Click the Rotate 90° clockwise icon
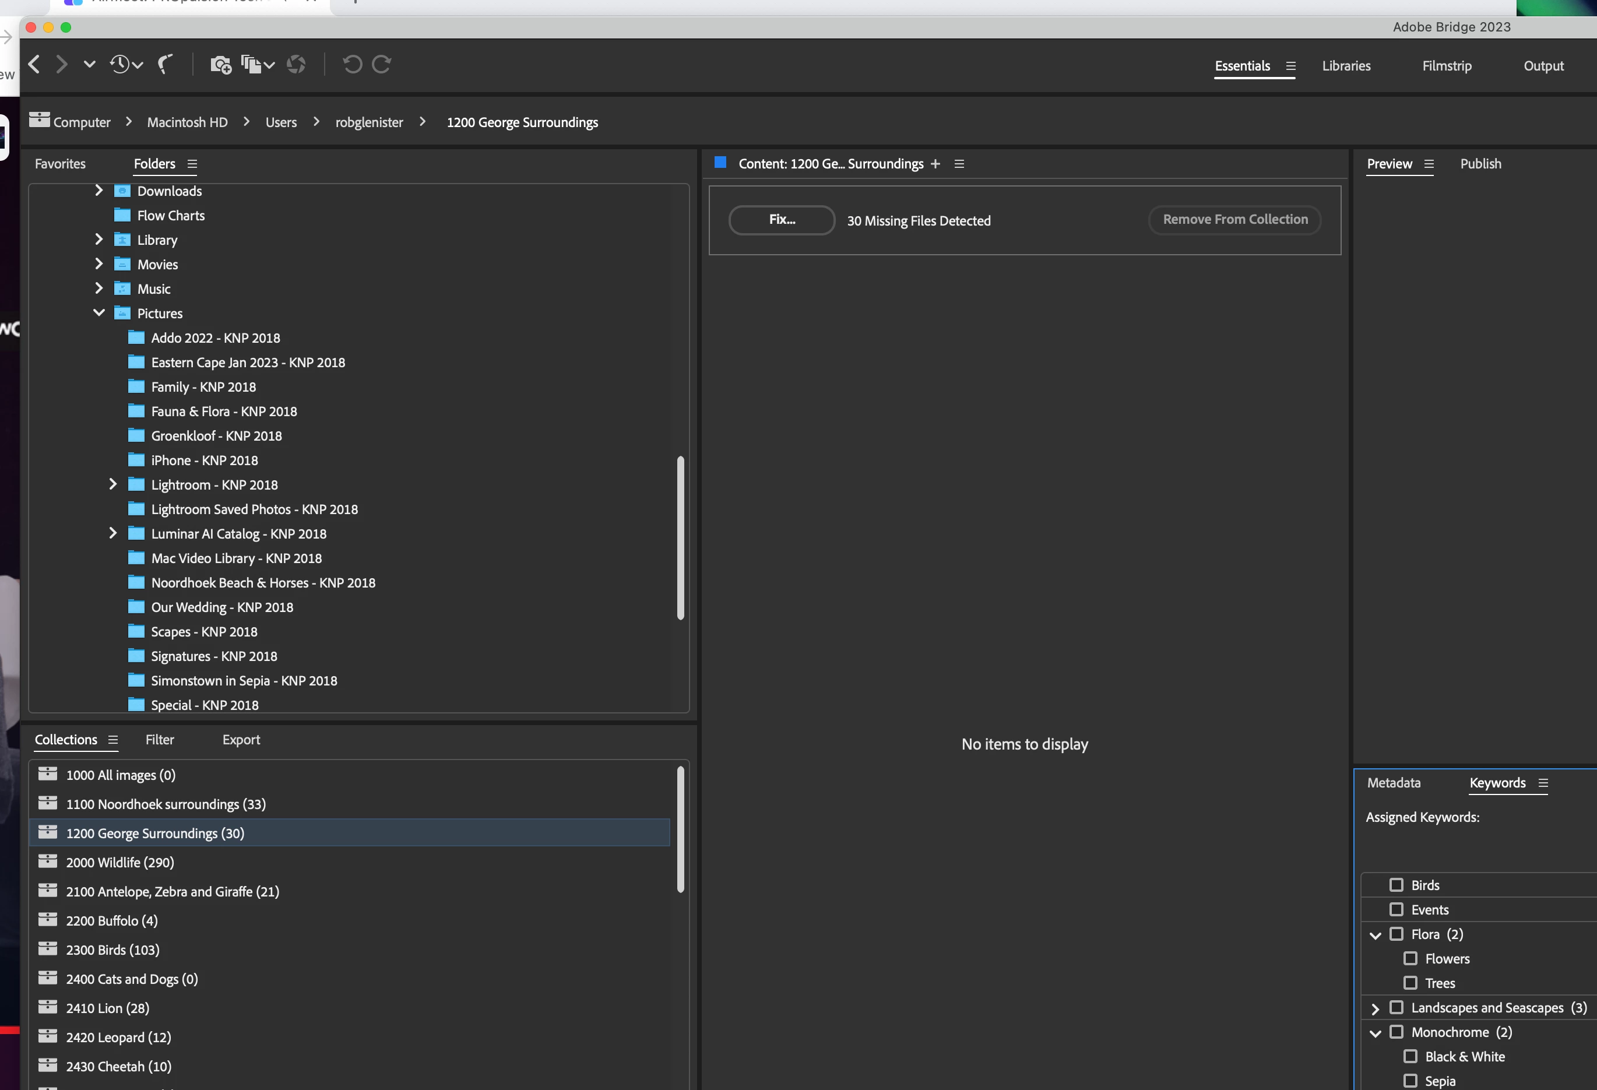Viewport: 1597px width, 1090px height. point(381,65)
